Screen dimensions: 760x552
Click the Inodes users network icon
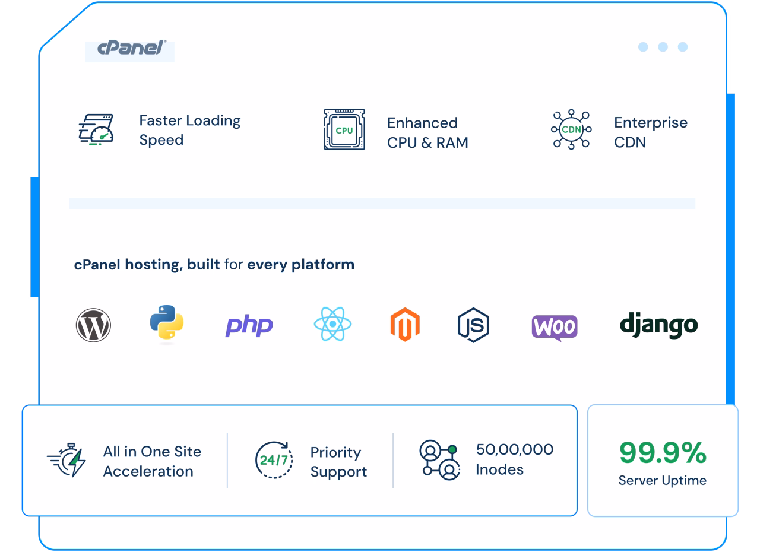pyautogui.click(x=439, y=459)
